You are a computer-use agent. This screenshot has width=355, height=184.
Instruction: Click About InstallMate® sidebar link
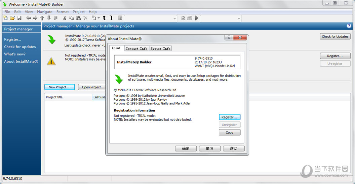point(21,61)
